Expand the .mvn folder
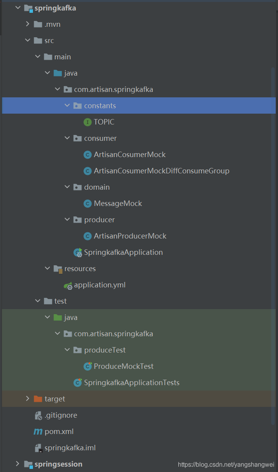This screenshot has height=472, width=278. pos(28,24)
